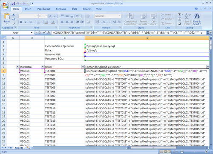Toggle Top Align in Alignment group

[x=62, y=16]
